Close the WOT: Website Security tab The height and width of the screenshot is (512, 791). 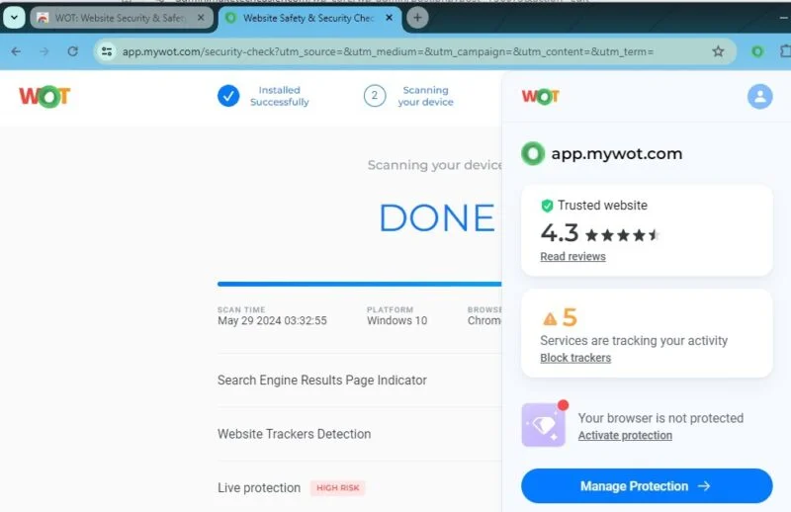(201, 18)
